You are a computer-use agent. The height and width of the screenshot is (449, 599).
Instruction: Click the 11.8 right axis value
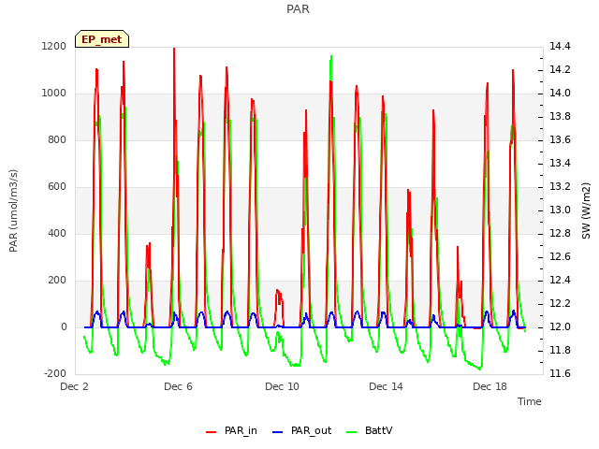pyautogui.click(x=560, y=350)
